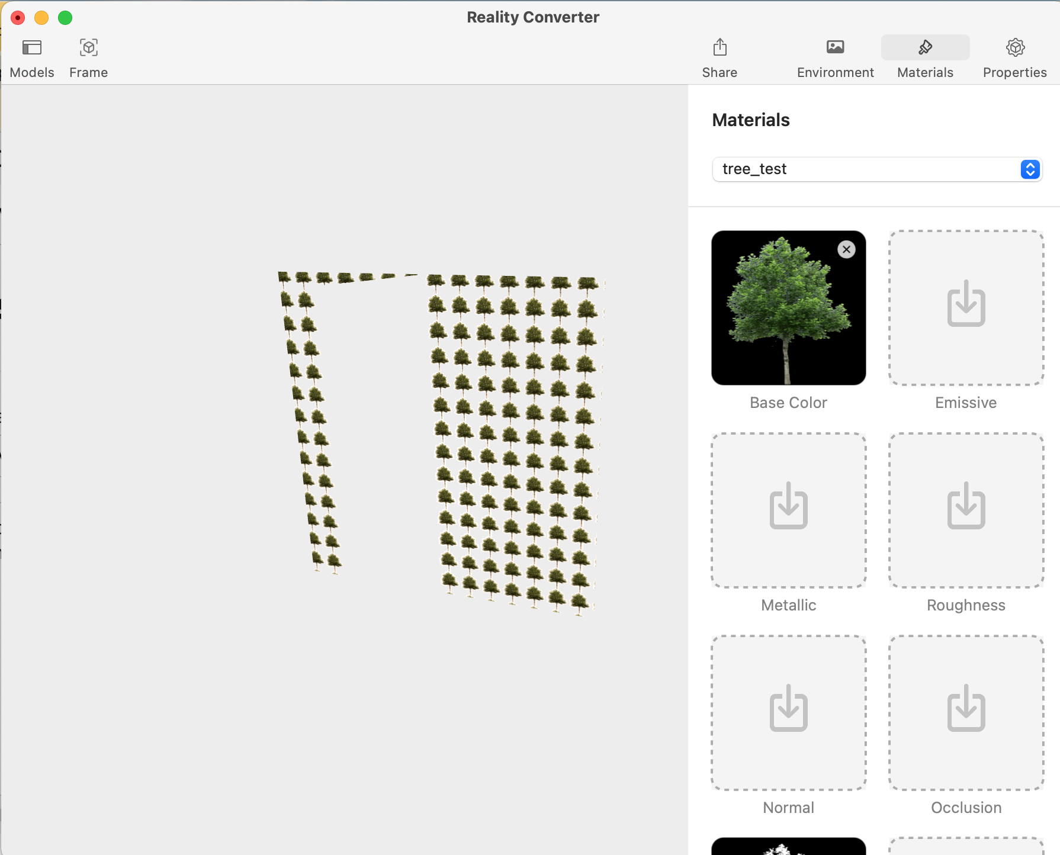
Task: Select the Materials toolbar tab
Action: 925,58
